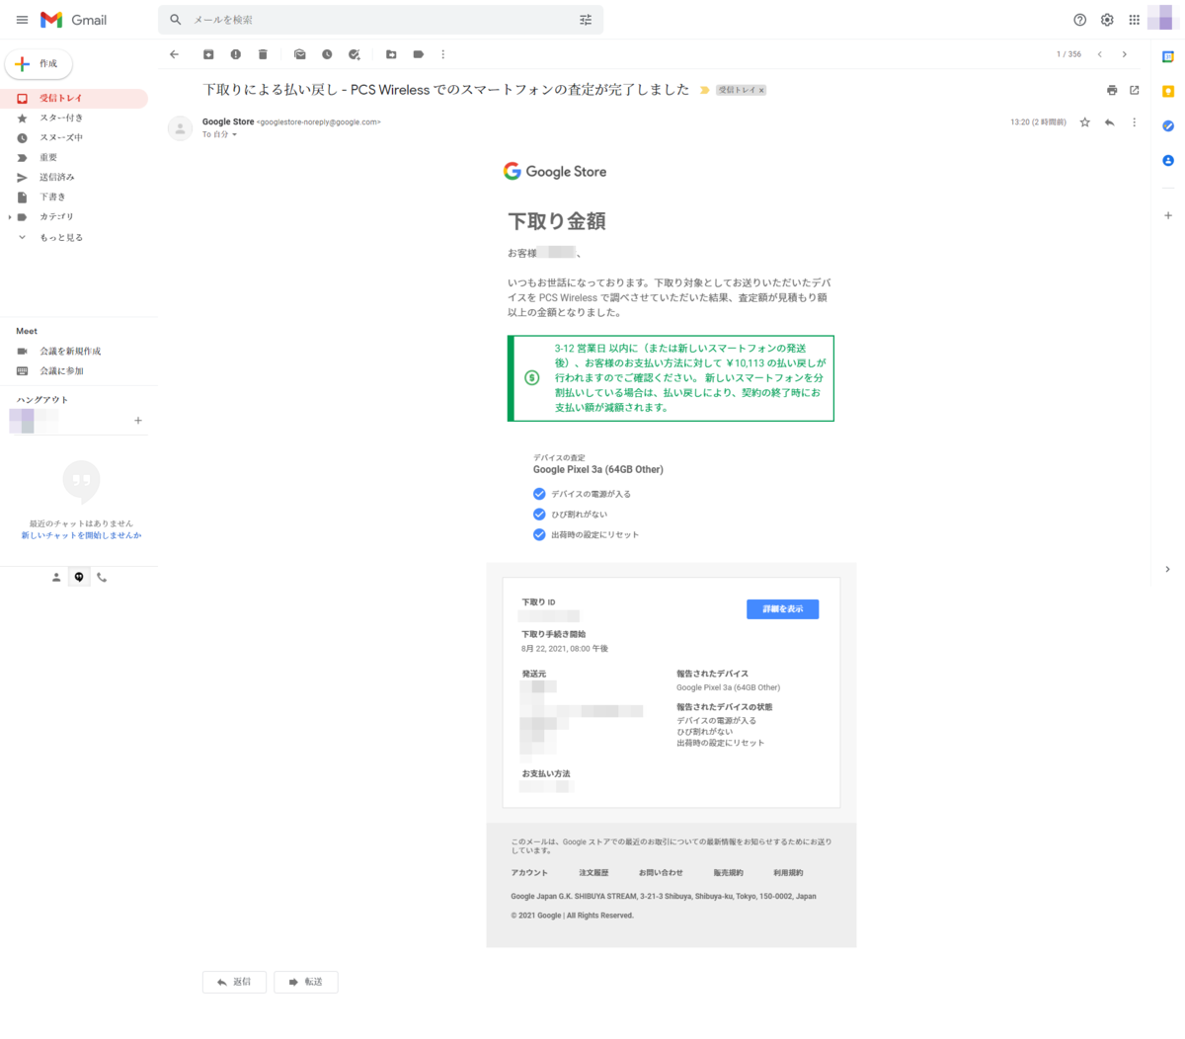Click the 返信 reply button
1185x1039 pixels.
pos(234,982)
